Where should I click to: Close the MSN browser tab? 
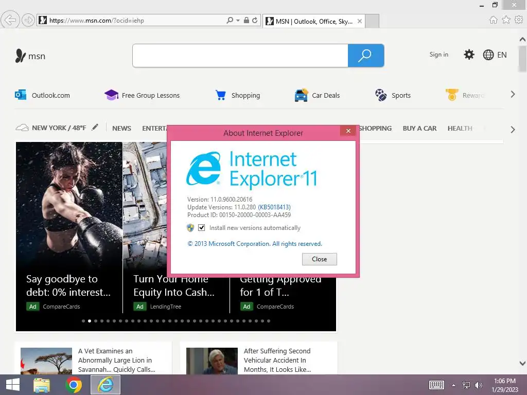360,21
